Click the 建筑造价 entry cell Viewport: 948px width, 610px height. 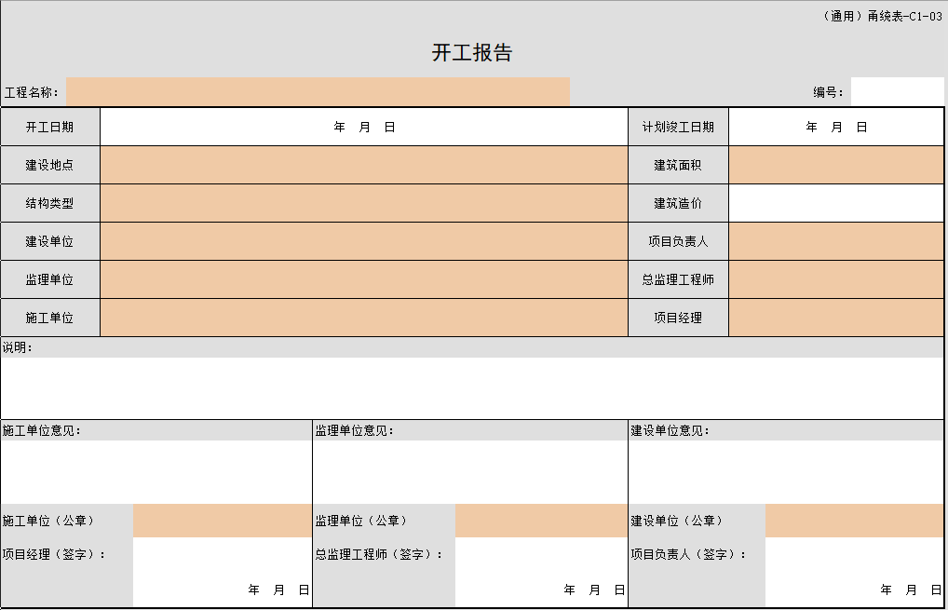click(835, 203)
